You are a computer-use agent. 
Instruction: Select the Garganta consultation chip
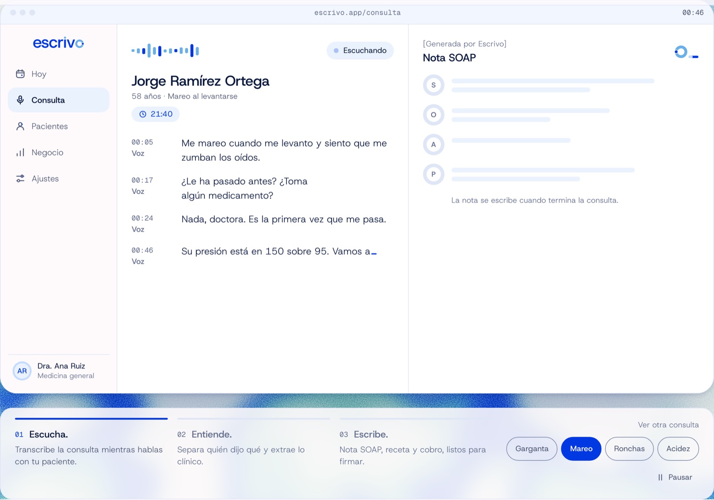click(531, 449)
